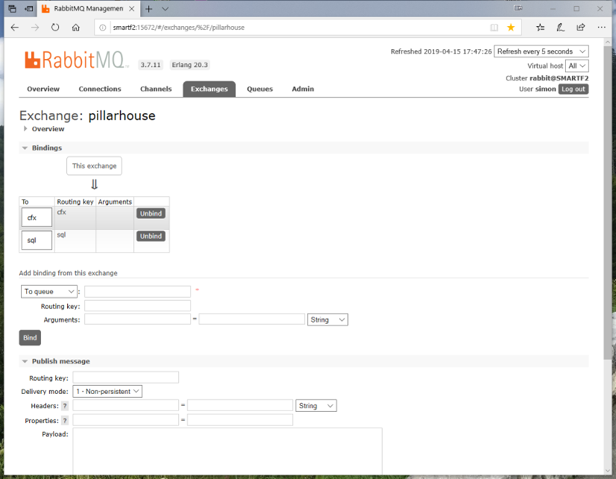Focus the Properties key field
The height and width of the screenshot is (479, 616).
pyautogui.click(x=126, y=420)
